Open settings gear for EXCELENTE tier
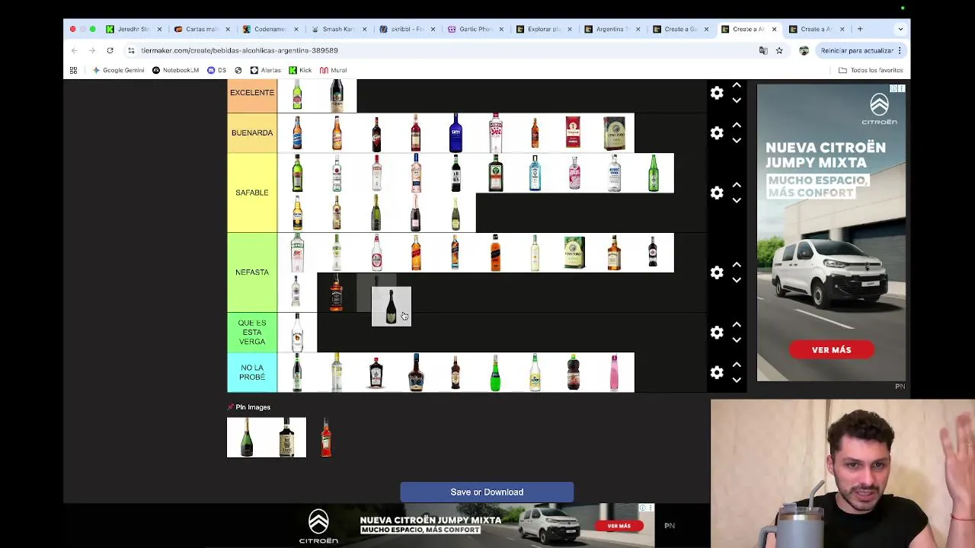Viewport: 975px width, 548px height. pyautogui.click(x=717, y=93)
